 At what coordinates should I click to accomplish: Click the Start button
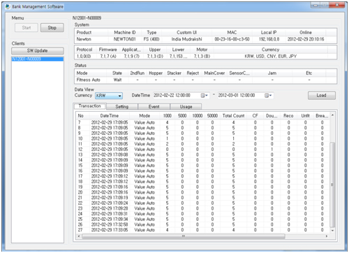point(27,28)
